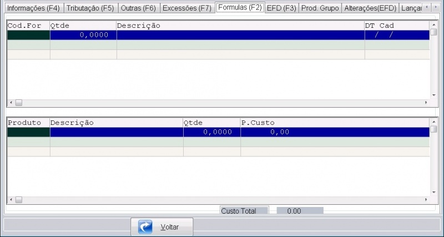Viewport: 444px width, 237px height.
Task: Click the Custo Total value field
Action: [x=300, y=211]
